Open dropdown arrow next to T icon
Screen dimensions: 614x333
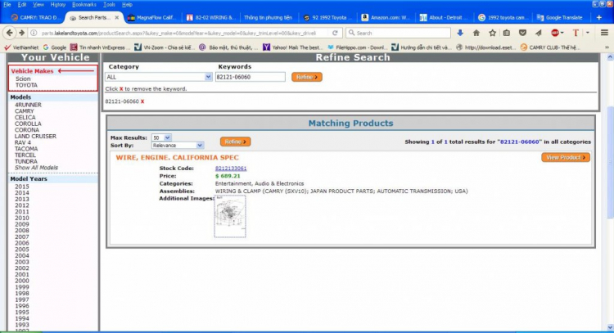587,33
